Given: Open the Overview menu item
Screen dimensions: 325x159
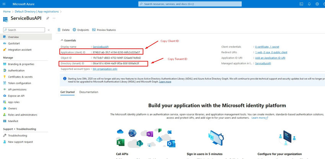Looking at the screenshot, I should (26, 37).
